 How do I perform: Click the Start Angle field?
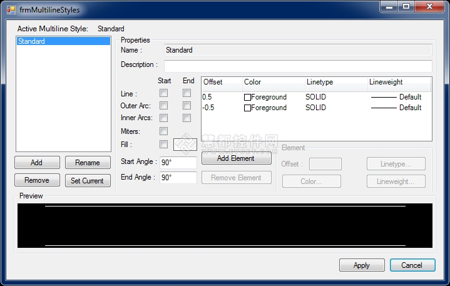click(x=178, y=162)
